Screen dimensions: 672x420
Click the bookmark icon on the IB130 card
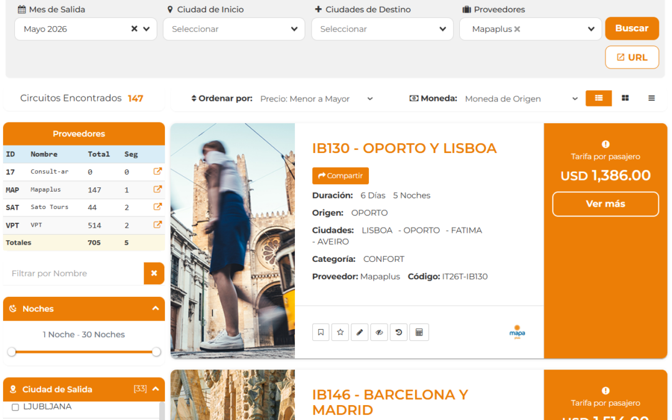[x=320, y=332]
